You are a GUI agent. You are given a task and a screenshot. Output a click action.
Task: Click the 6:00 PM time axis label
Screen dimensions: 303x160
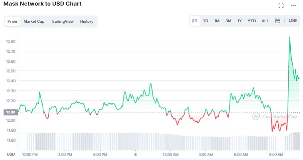[x=100, y=154]
